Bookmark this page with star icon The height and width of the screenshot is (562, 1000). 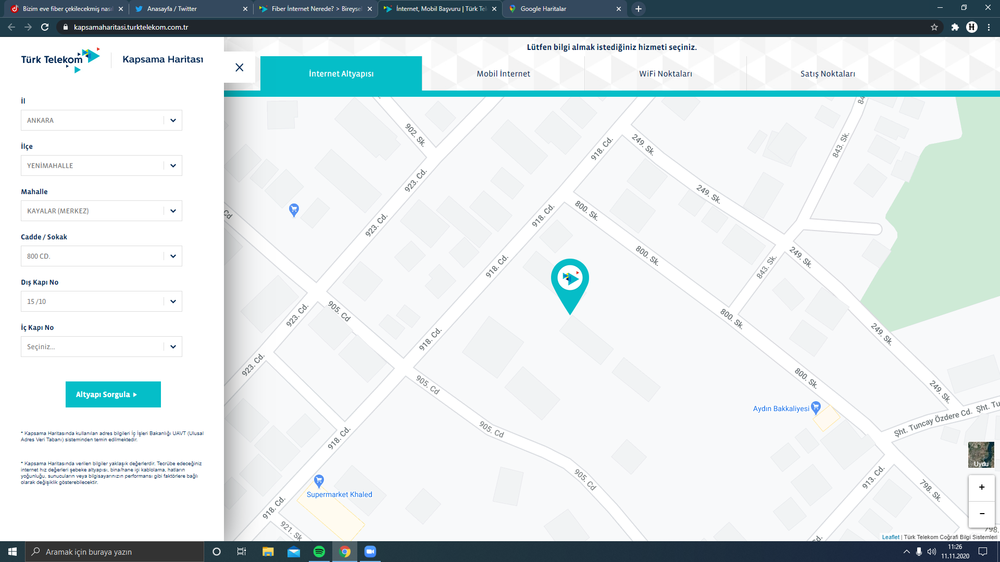coord(934,27)
